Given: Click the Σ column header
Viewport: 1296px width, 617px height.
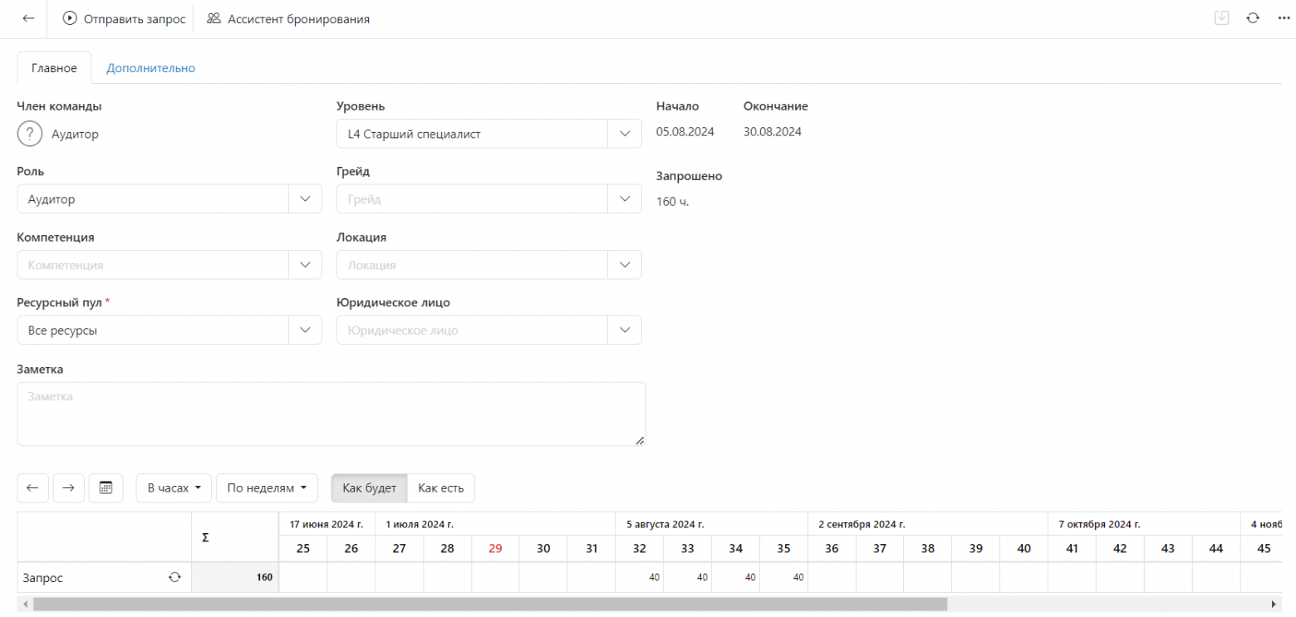Looking at the screenshot, I should [x=235, y=537].
